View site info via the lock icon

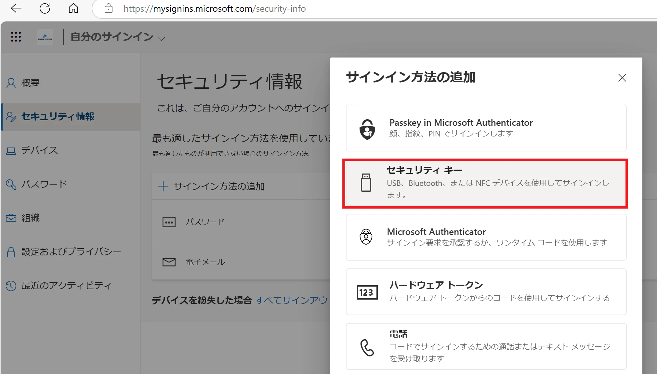(109, 8)
